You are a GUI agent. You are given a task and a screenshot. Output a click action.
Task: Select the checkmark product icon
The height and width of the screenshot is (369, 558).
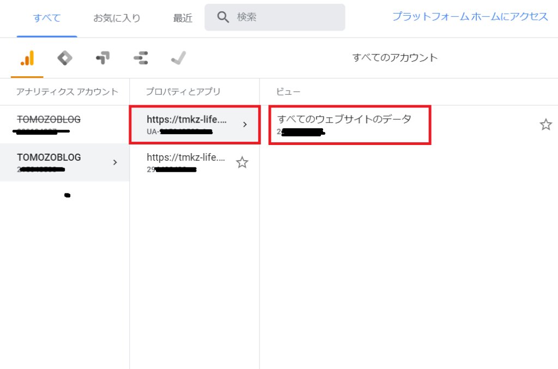coord(179,58)
